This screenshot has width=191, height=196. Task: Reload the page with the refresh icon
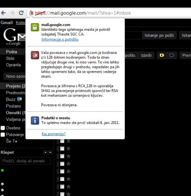21,13
